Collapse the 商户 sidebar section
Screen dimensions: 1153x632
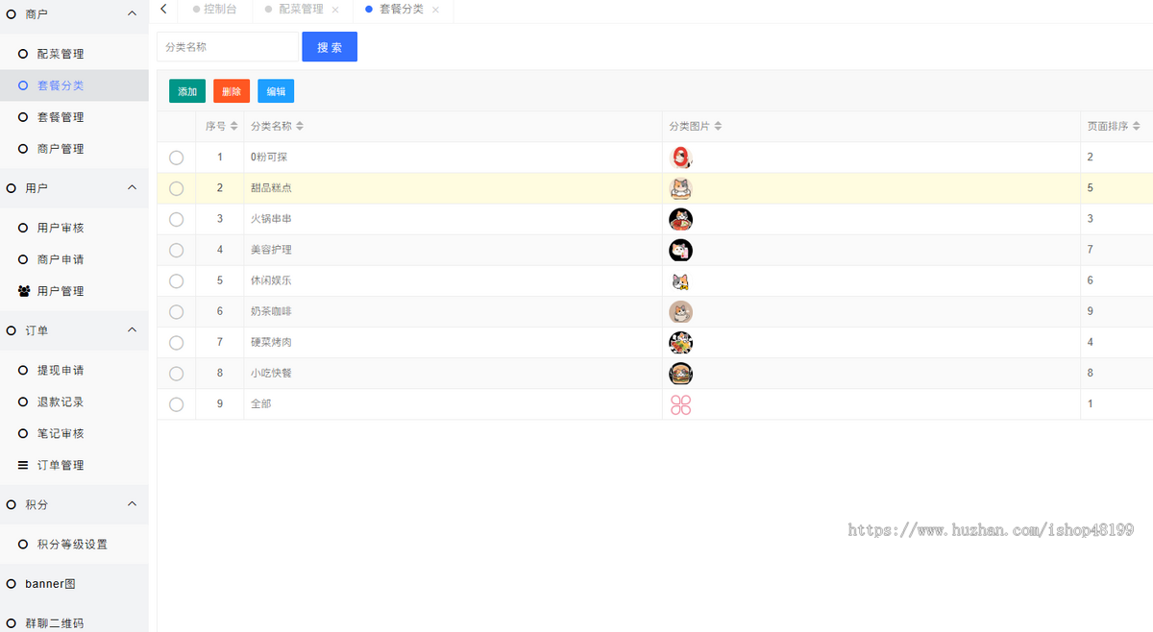pyautogui.click(x=131, y=13)
